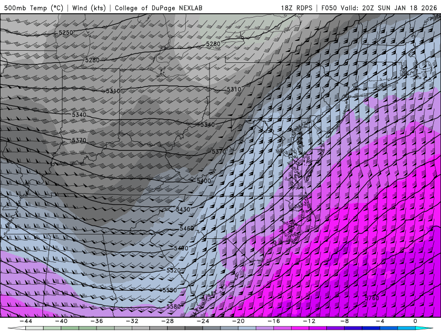Click the -12 color scale value
441x331 pixels.
309,321
